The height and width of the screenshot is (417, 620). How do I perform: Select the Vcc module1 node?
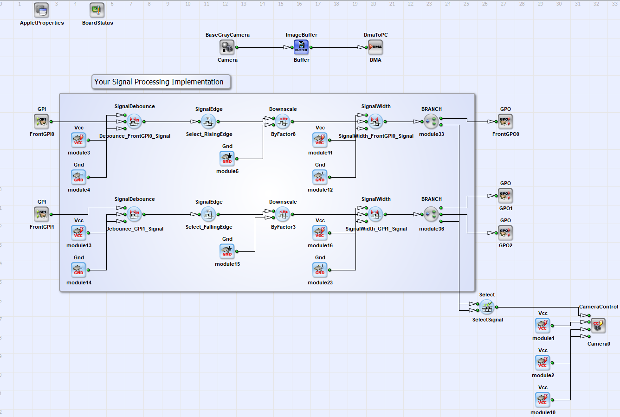pyautogui.click(x=543, y=326)
